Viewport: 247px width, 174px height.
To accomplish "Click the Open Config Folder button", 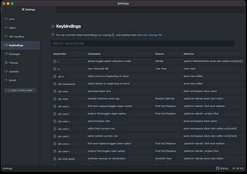I will coord(20,90).
